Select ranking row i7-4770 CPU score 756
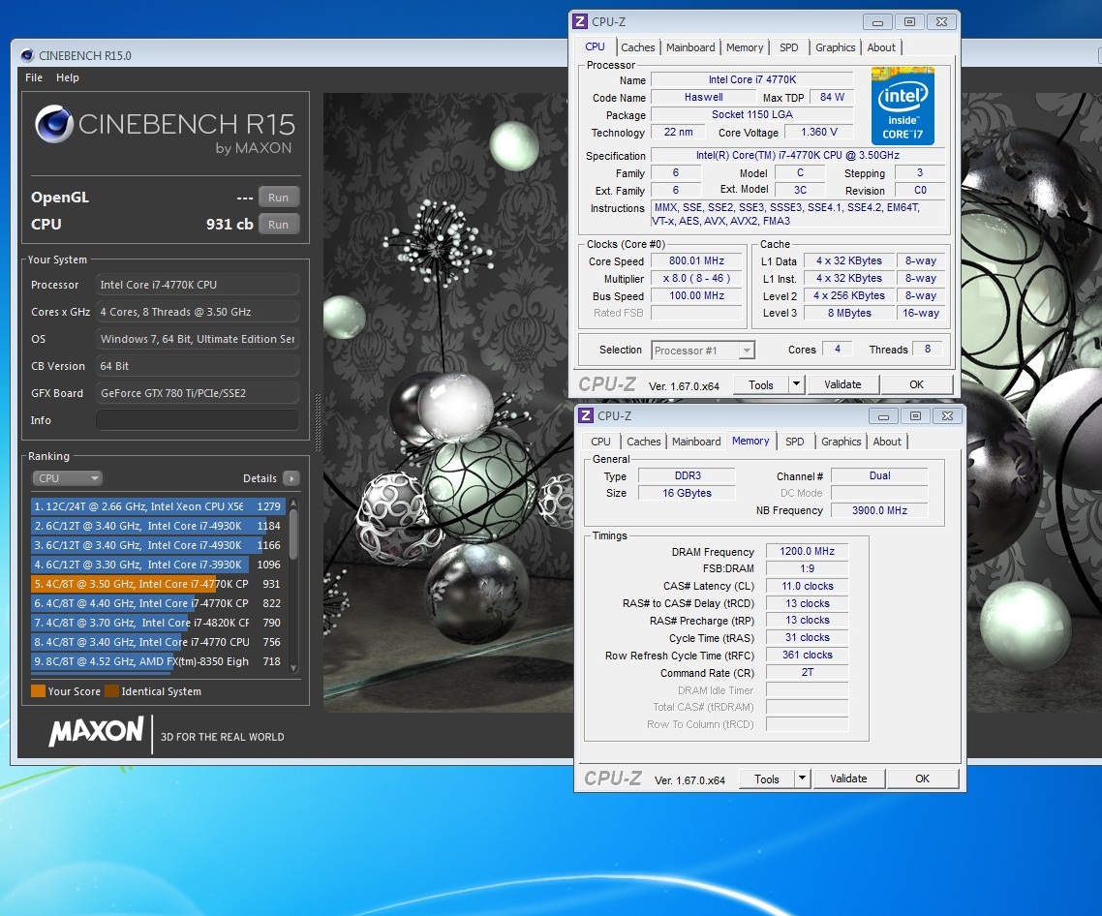The width and height of the screenshot is (1102, 916). pos(158,642)
